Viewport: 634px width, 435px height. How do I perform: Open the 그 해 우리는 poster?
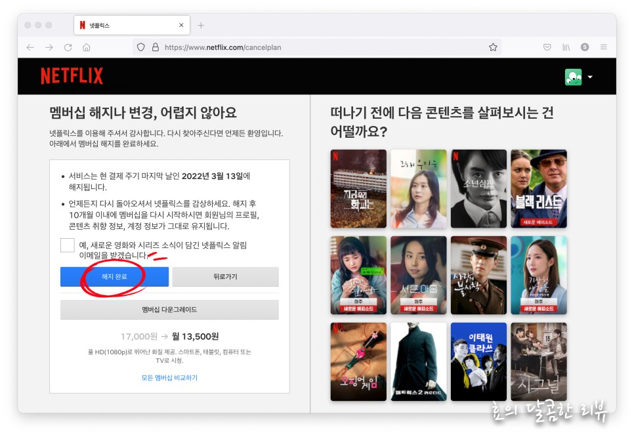419,189
